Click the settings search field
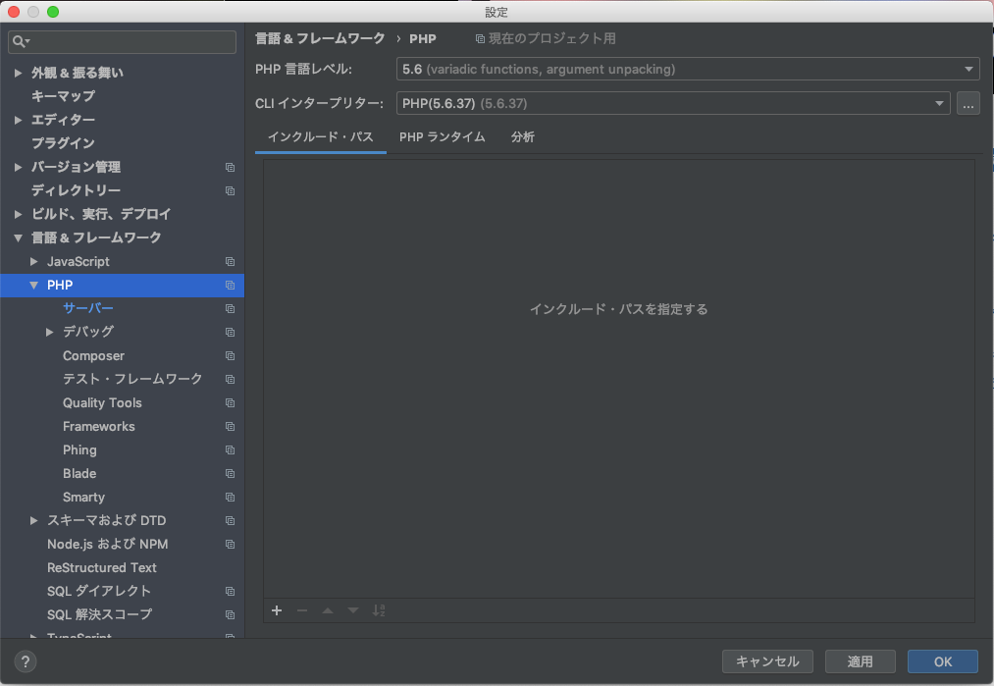The width and height of the screenshot is (994, 686). pyautogui.click(x=122, y=41)
